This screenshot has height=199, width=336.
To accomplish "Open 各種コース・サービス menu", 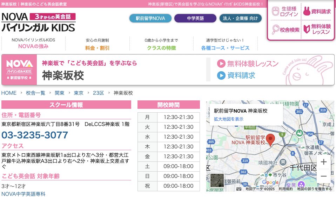I will tap(225, 44).
